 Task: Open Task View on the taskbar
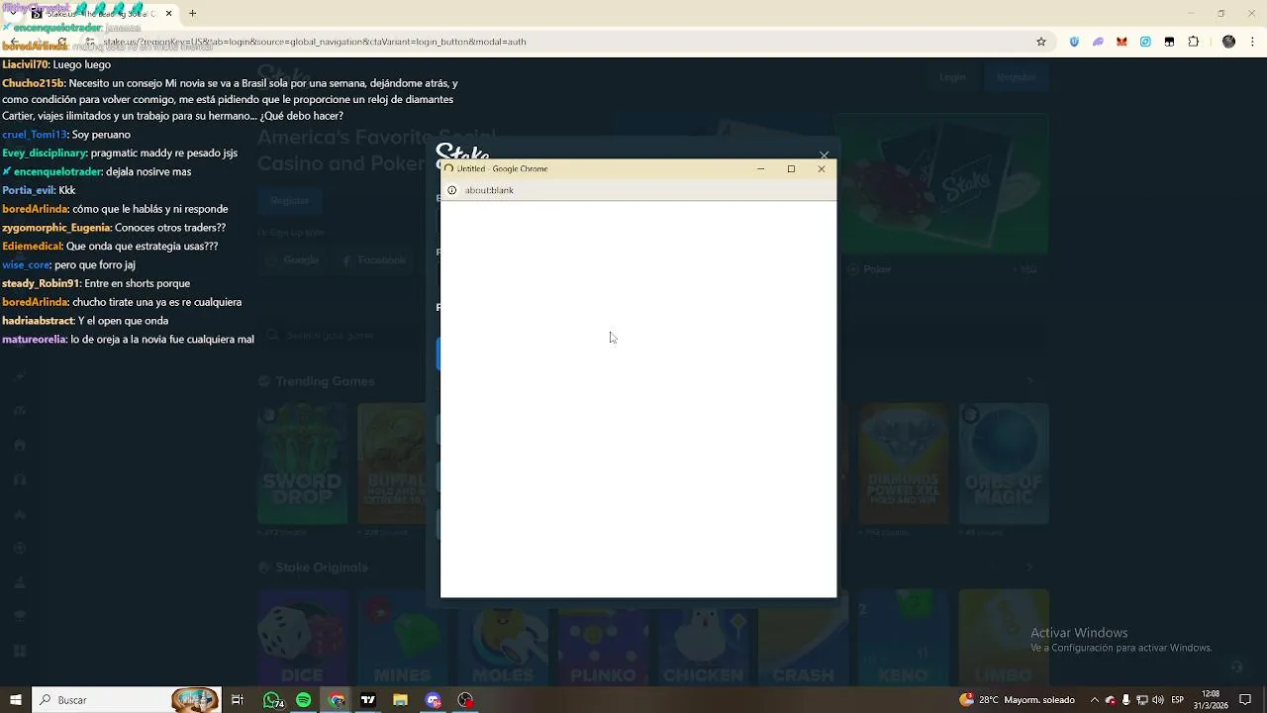238,700
